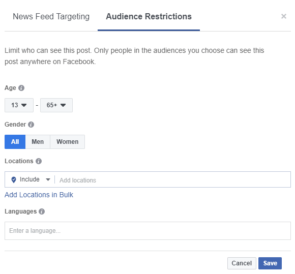Open the Add Locations in Bulk link
This screenshot has width=295, height=274.
point(39,195)
